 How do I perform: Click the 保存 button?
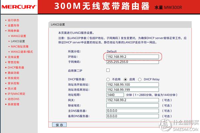(59, 125)
